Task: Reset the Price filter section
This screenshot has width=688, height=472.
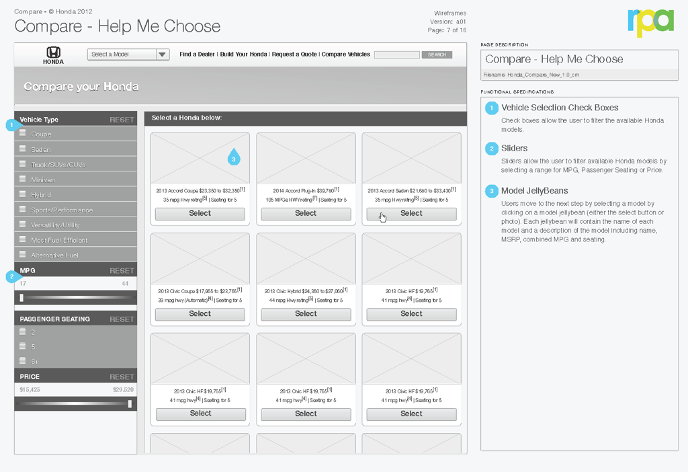Action: pyautogui.click(x=122, y=377)
